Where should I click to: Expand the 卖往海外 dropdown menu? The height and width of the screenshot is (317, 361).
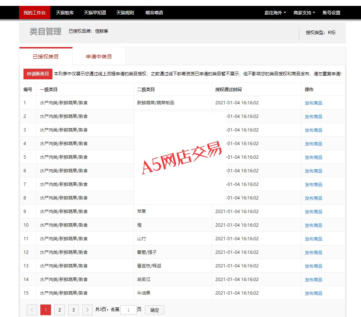click(x=275, y=13)
